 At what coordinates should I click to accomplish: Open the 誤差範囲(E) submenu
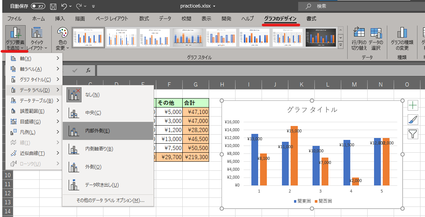(34, 111)
